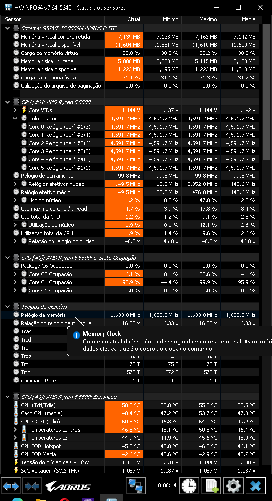Collapse the Sistema GIGABYTE B550M group
272x501 pixels.
click(x=7, y=28)
